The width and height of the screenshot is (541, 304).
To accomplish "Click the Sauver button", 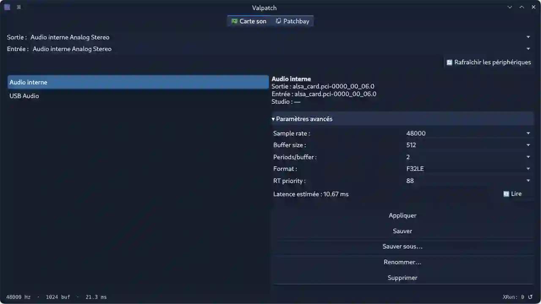I will point(403,231).
